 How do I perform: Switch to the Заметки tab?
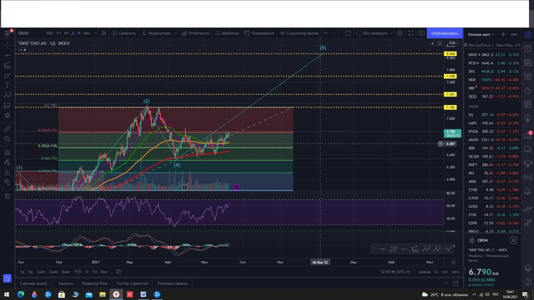click(x=65, y=283)
